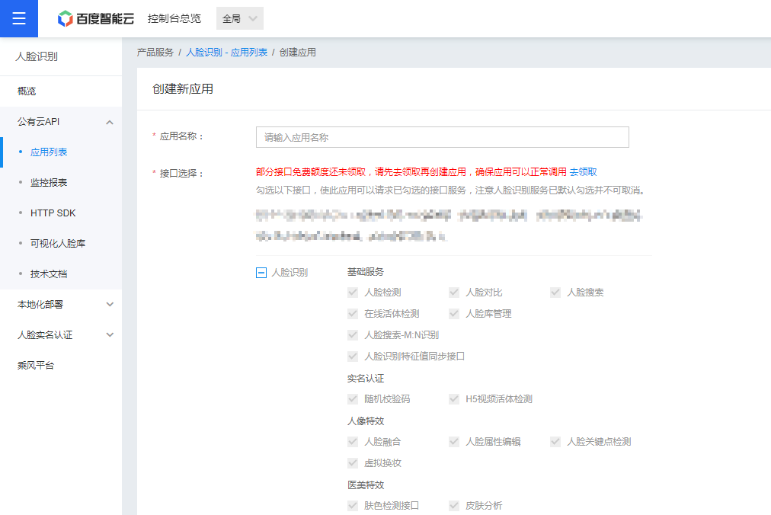Open 可视化人脸库 sidebar item
Viewport: 771px width, 515px height.
(x=58, y=244)
